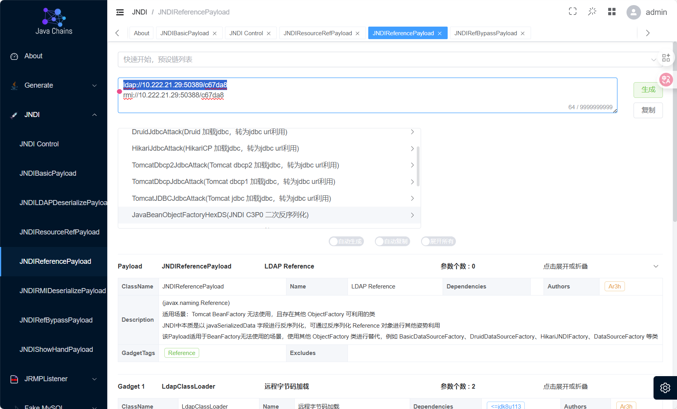Enter fullscreen mode via the header icon
The width and height of the screenshot is (677, 409).
(573, 12)
